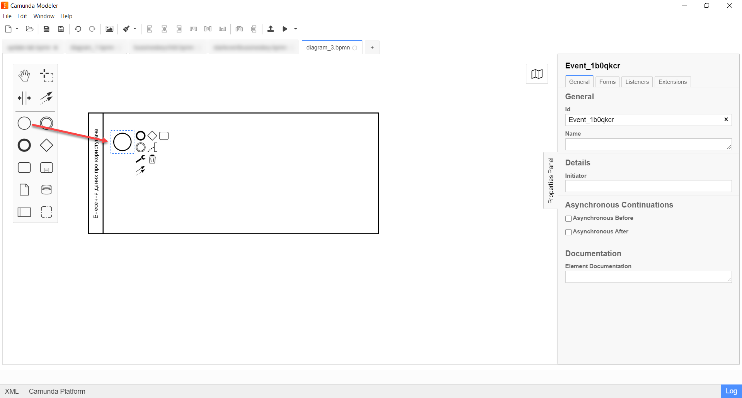Select the General properties tab
The height and width of the screenshot is (398, 742).
click(x=579, y=82)
